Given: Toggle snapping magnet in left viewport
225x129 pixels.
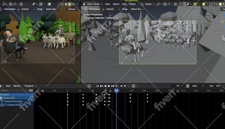Looking at the screenshot, I should pos(11,4).
